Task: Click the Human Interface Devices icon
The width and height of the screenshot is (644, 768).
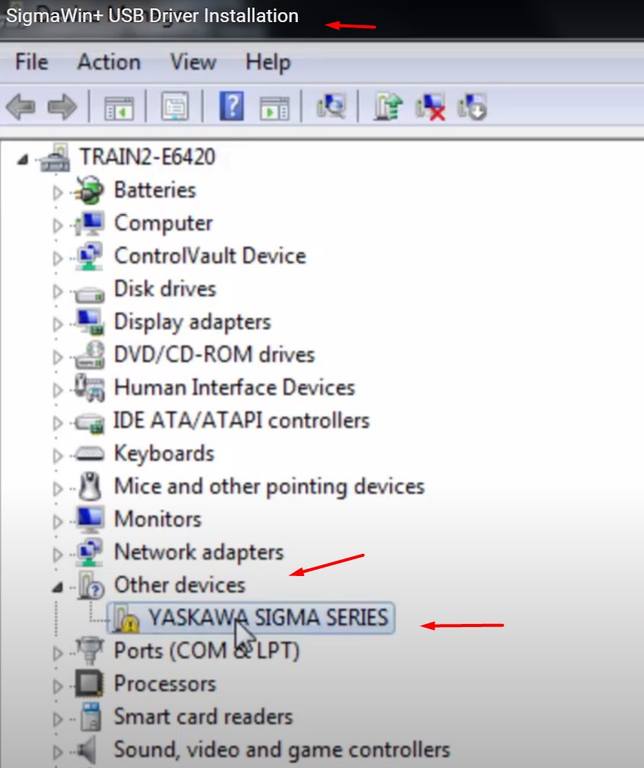Action: pos(89,388)
